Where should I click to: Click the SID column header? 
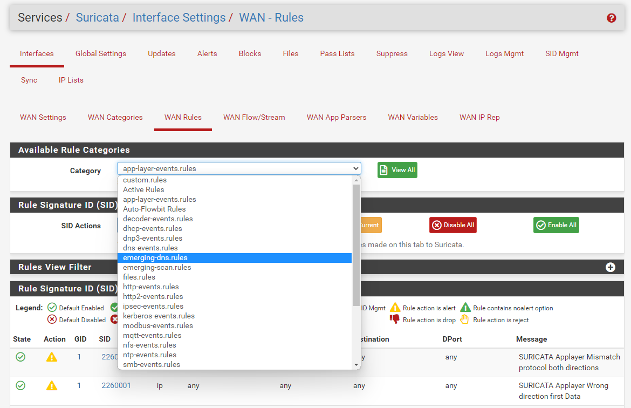pyautogui.click(x=105, y=339)
